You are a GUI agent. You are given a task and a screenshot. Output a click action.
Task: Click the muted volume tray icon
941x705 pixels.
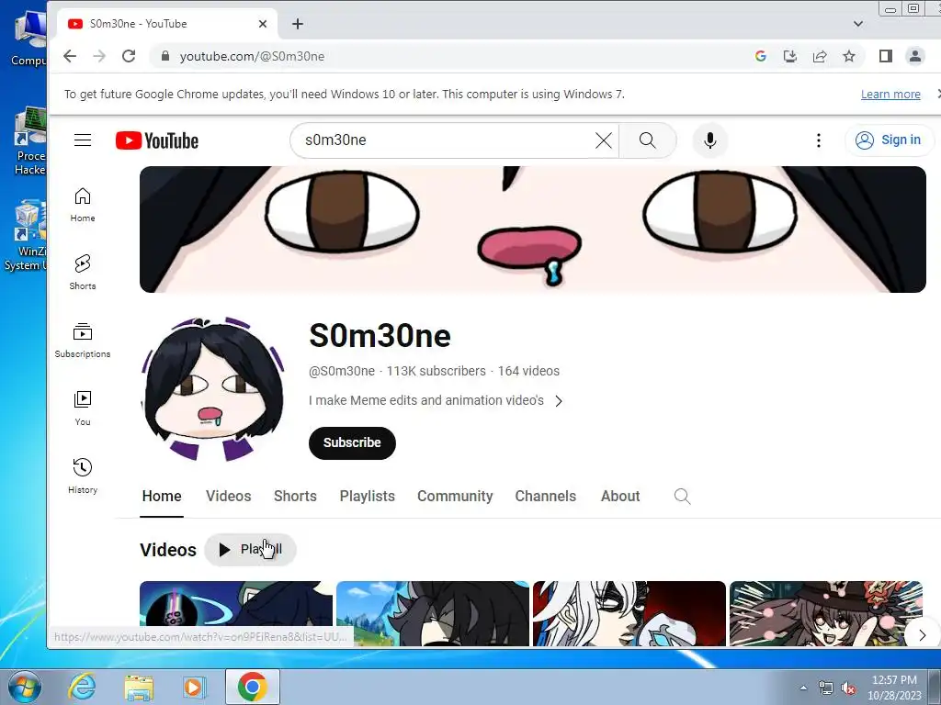tap(848, 688)
